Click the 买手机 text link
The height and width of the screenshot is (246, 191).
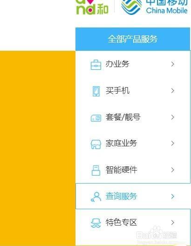[117, 91]
